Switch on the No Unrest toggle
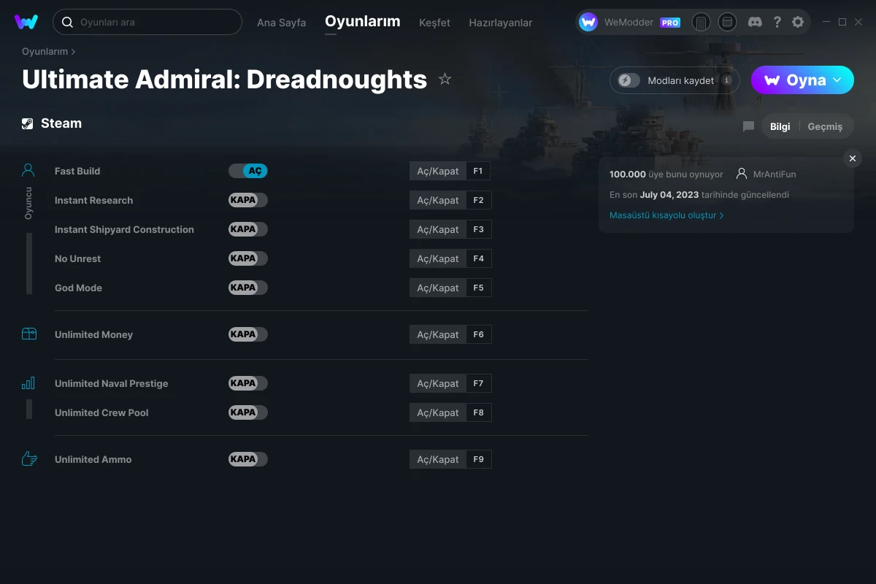The width and height of the screenshot is (876, 584). (x=248, y=258)
